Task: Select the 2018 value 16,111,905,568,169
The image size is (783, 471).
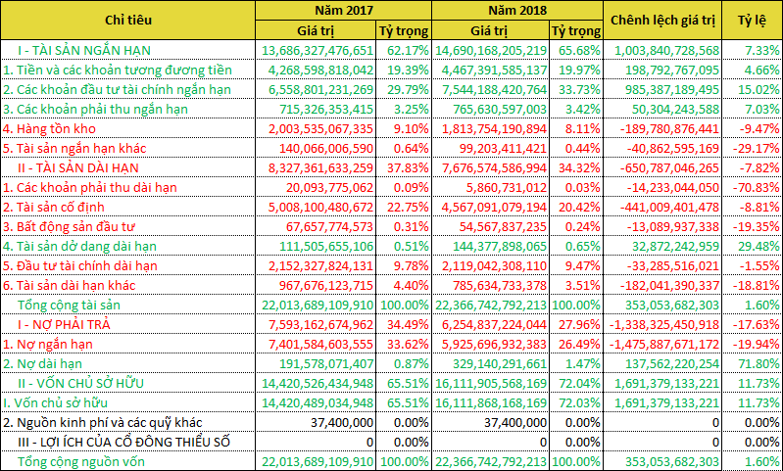Action: point(491,383)
